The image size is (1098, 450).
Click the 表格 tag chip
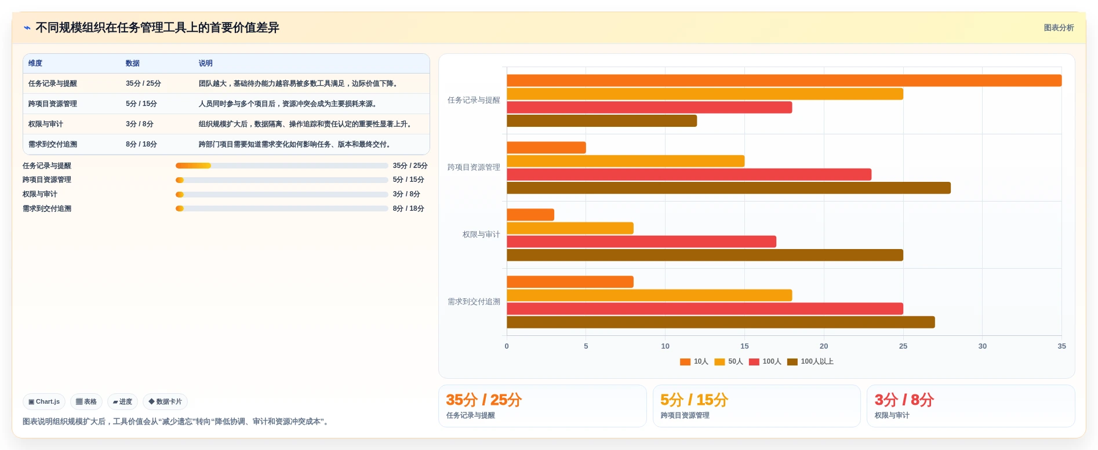coord(86,401)
